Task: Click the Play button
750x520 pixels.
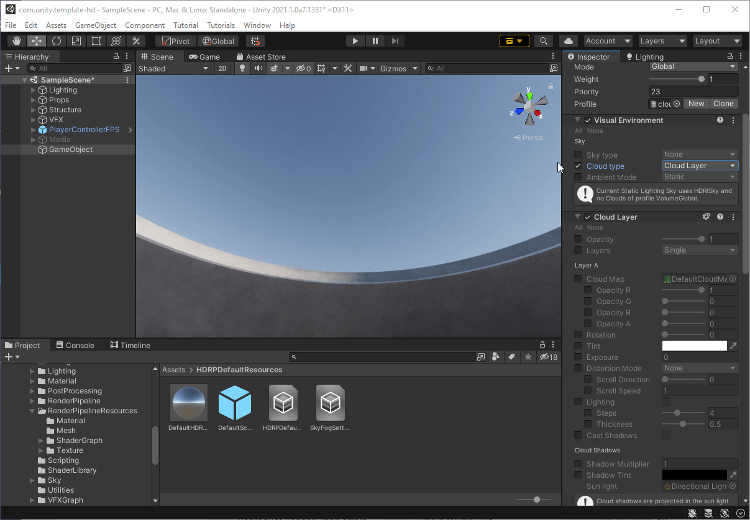Action: (355, 41)
